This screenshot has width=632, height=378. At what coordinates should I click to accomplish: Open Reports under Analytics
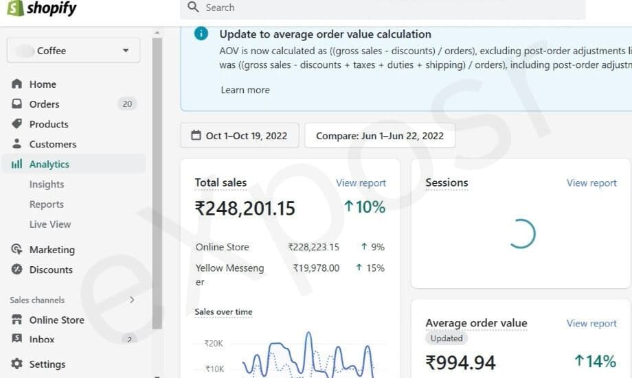click(x=46, y=204)
